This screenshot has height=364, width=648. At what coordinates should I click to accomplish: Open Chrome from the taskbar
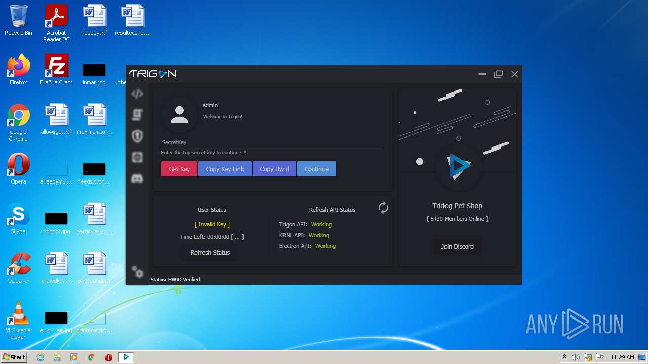coord(92,357)
